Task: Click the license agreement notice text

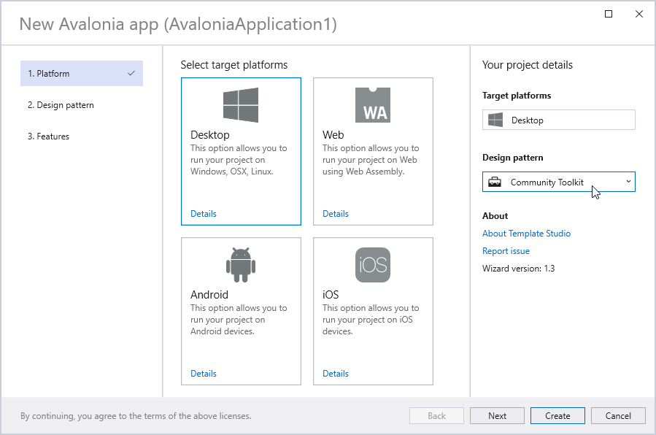Action: [x=136, y=416]
